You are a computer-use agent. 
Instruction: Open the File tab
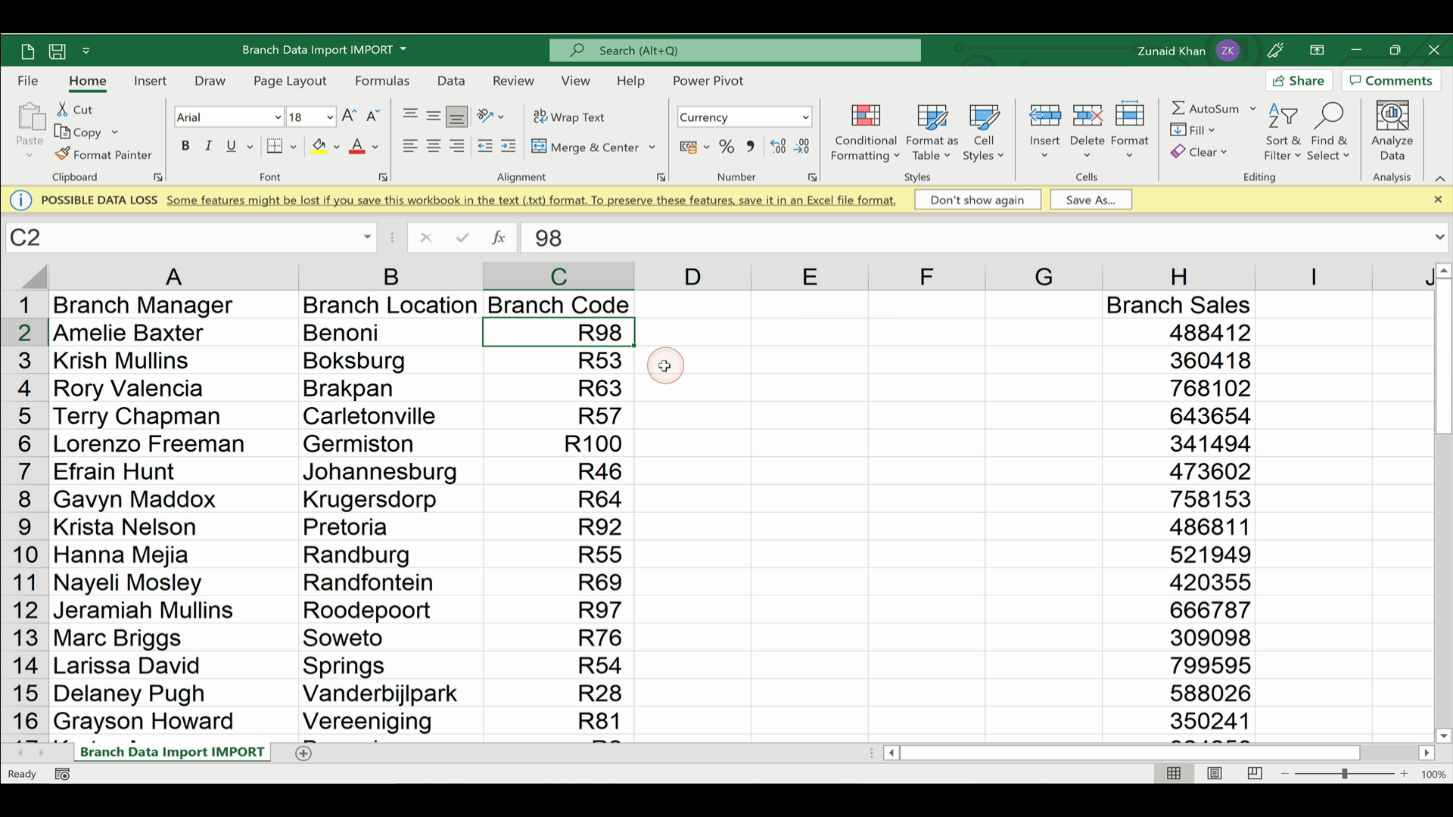[27, 81]
